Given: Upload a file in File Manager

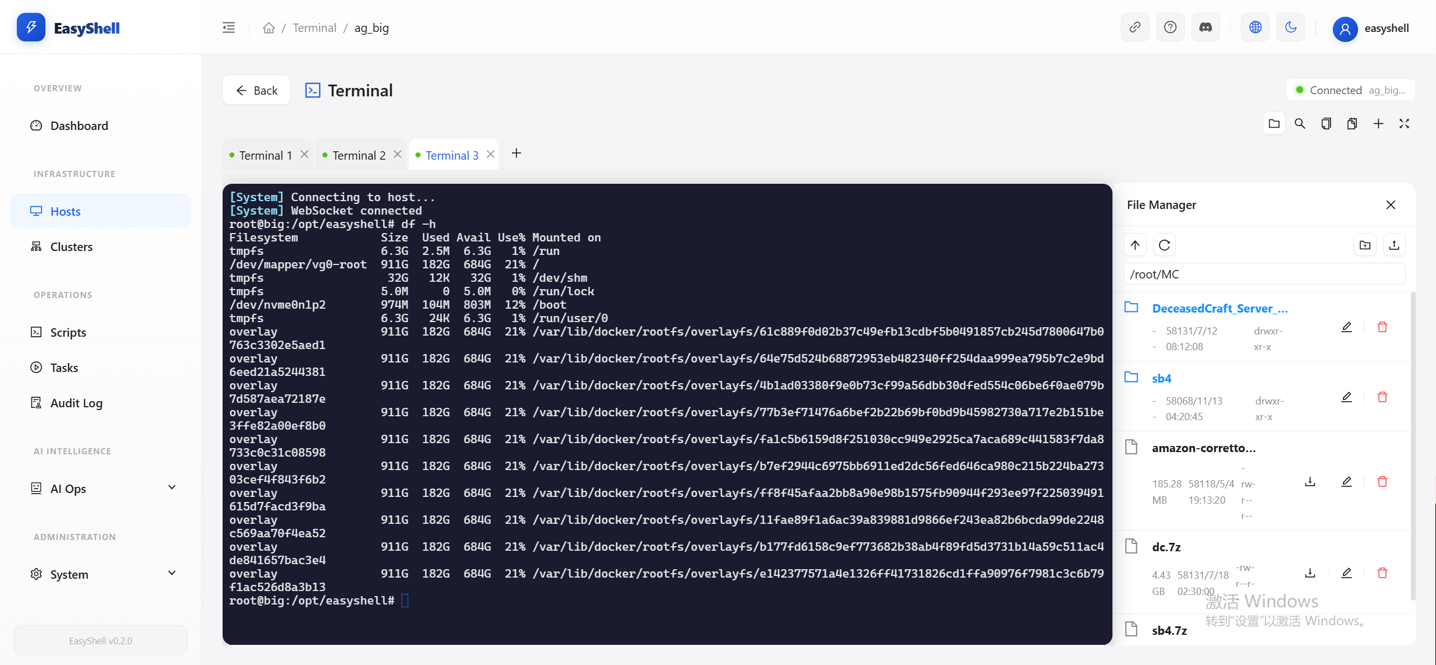Looking at the screenshot, I should coord(1395,245).
